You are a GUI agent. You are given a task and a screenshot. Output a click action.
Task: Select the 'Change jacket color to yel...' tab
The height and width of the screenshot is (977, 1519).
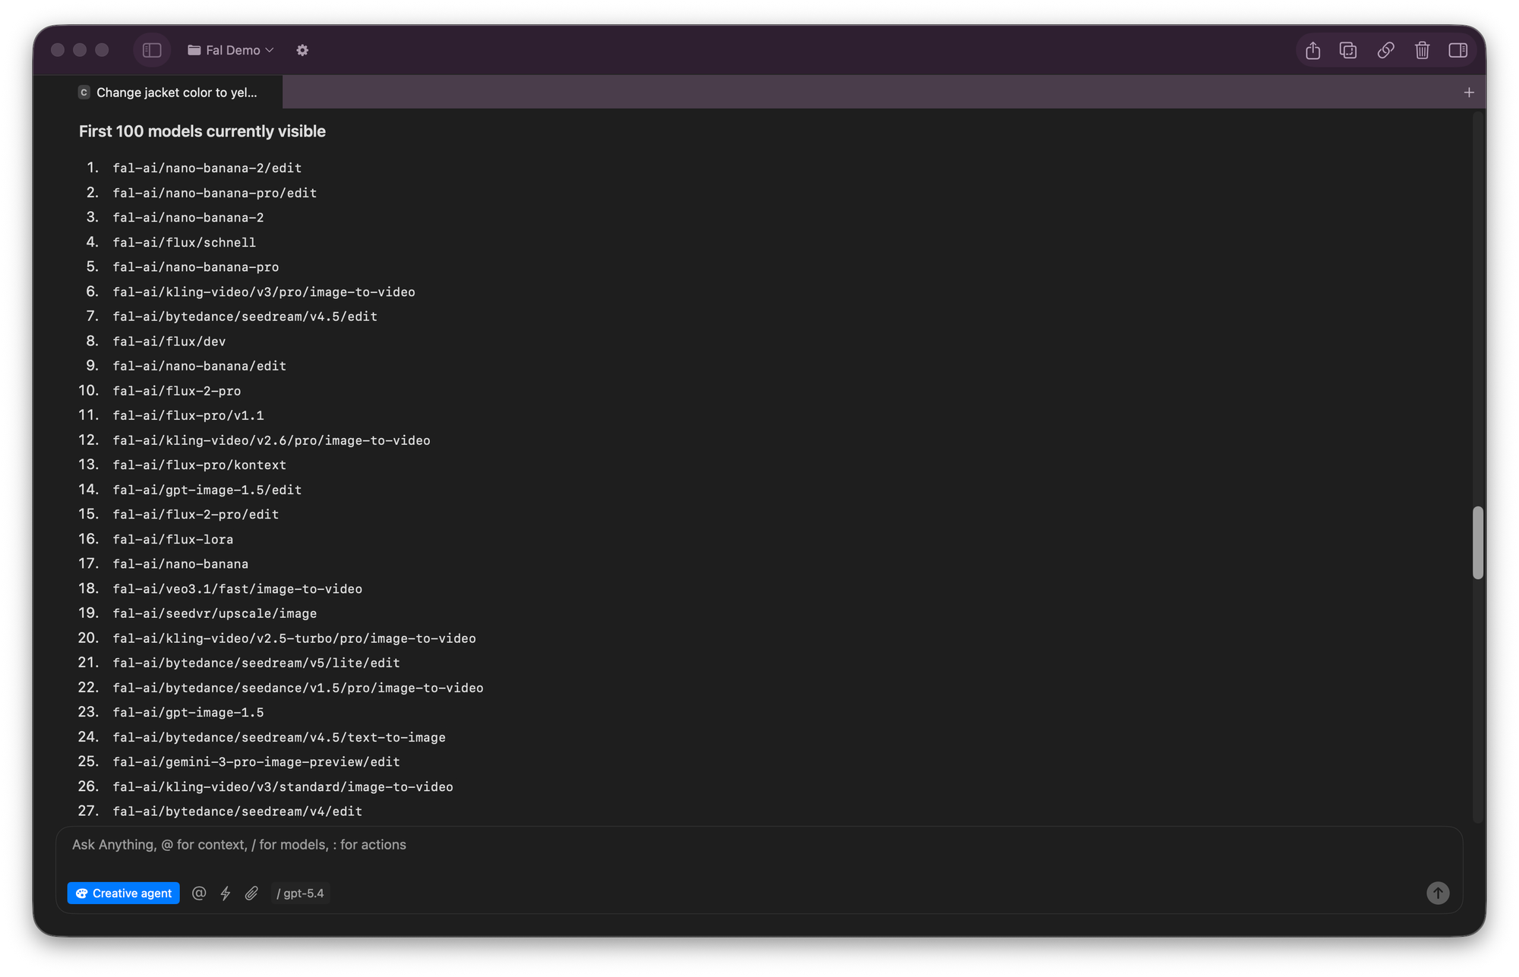click(168, 92)
